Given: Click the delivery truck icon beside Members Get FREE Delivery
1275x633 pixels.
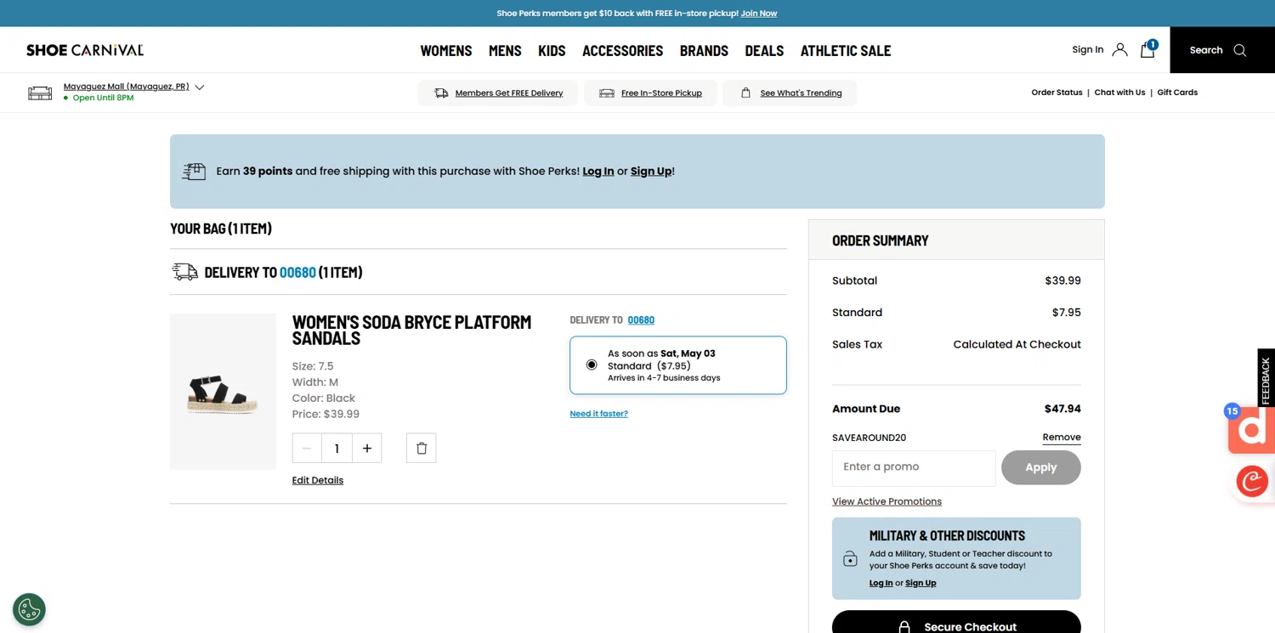Looking at the screenshot, I should pyautogui.click(x=441, y=93).
